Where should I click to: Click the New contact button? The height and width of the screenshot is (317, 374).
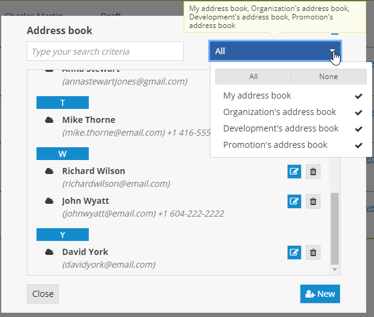click(x=320, y=294)
